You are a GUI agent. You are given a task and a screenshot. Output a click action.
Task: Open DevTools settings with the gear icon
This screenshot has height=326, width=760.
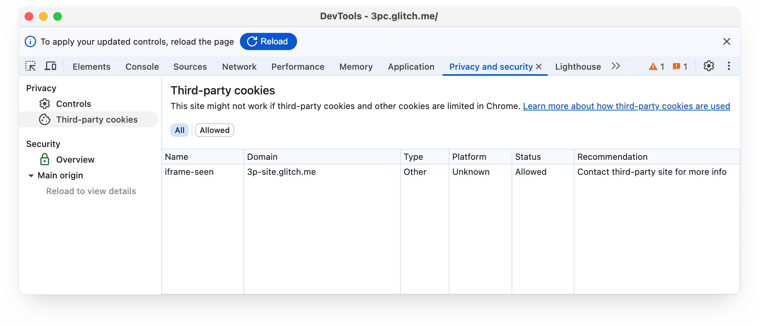click(x=708, y=66)
